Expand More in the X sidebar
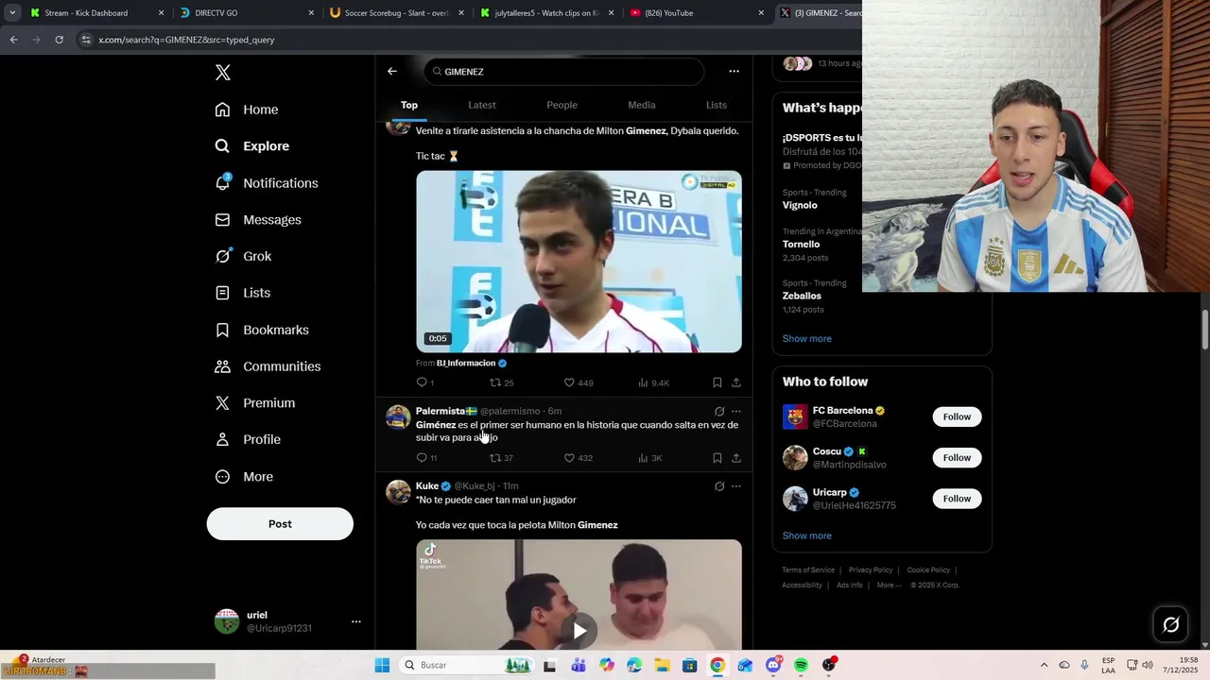 (245, 477)
